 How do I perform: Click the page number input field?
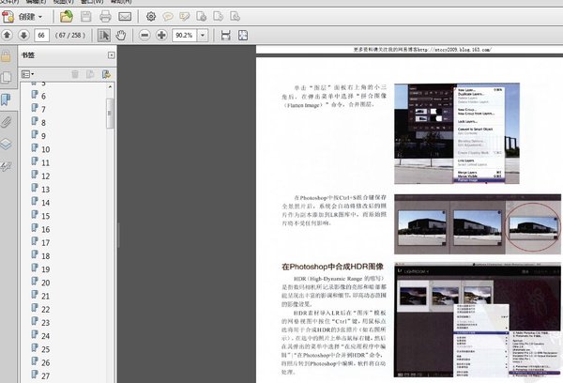coord(41,35)
